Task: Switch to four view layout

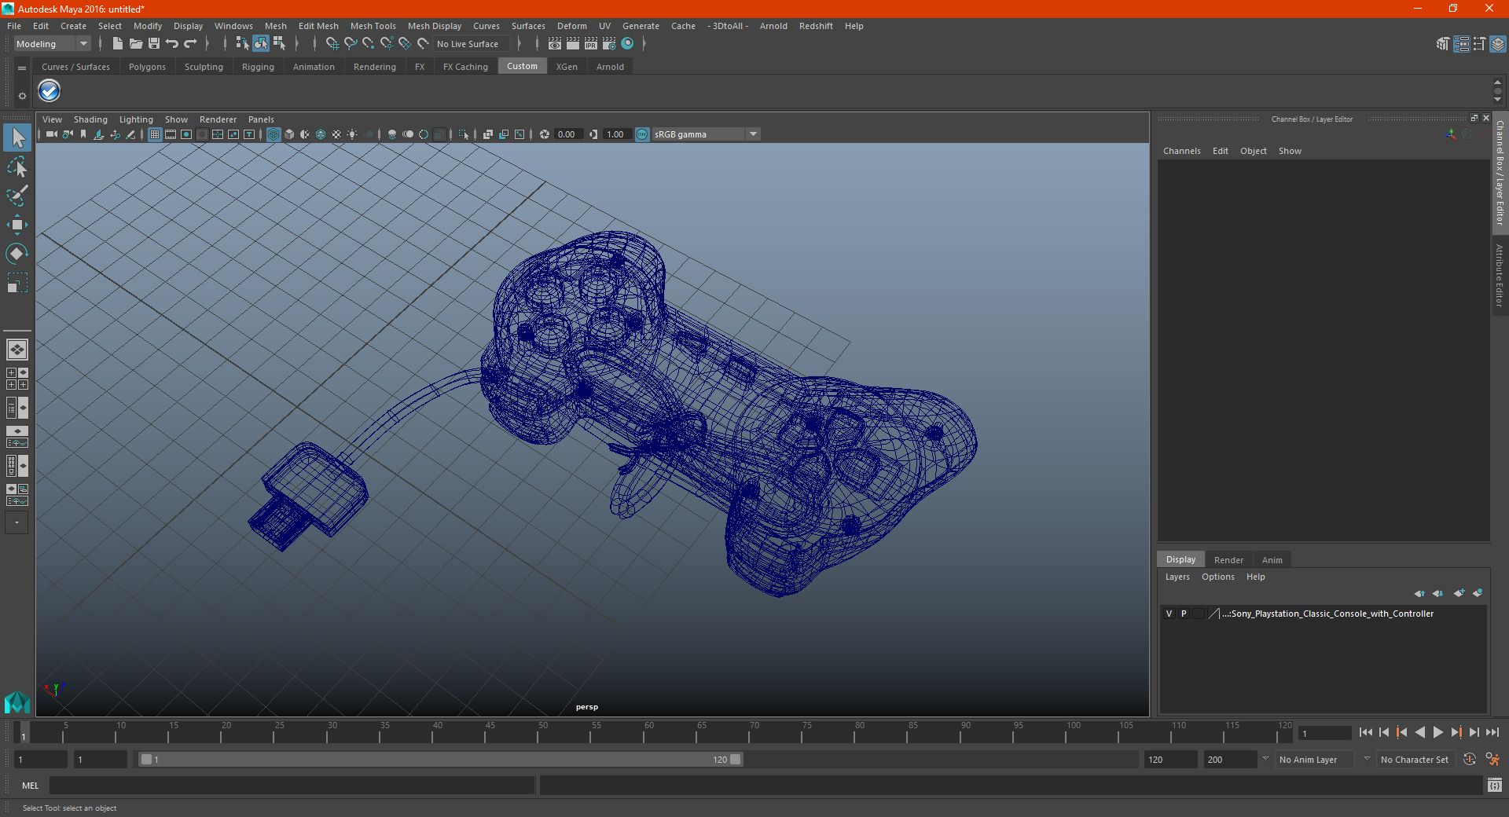Action: pos(17,379)
